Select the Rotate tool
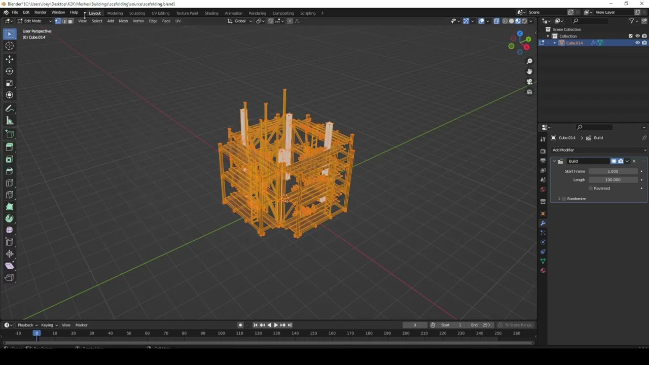This screenshot has height=365, width=649. (x=9, y=71)
